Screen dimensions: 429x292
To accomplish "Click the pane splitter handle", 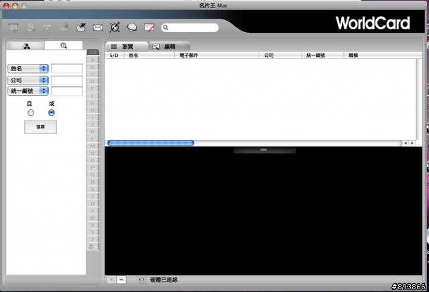I will coord(263,150).
